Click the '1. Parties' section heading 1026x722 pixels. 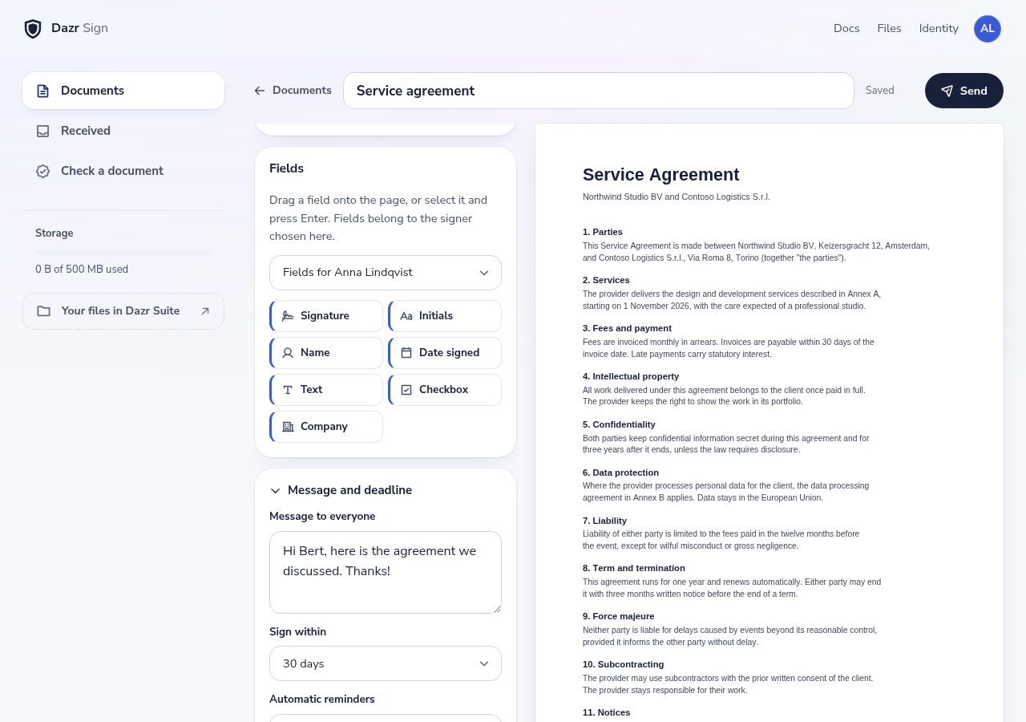(603, 232)
